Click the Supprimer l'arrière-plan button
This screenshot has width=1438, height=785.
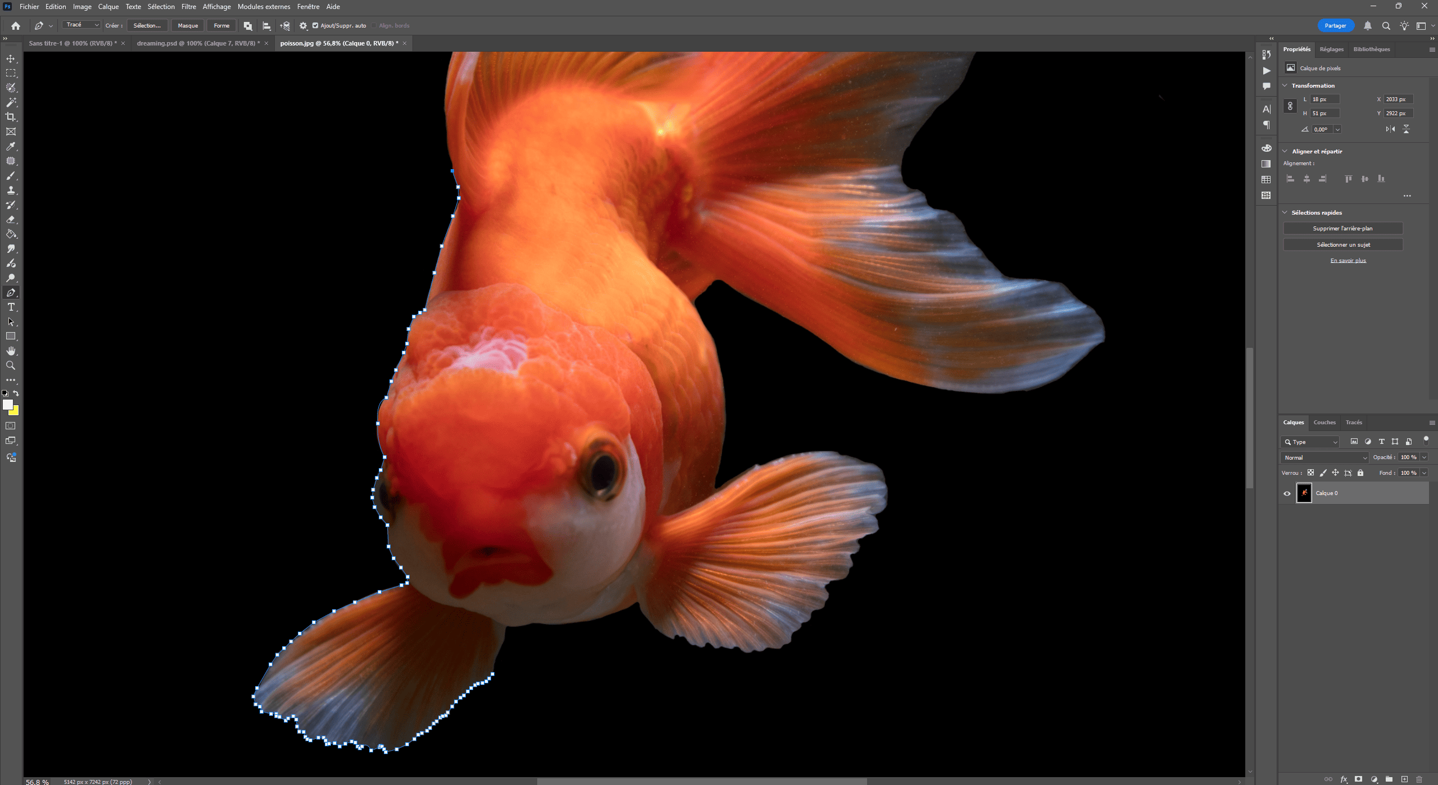1342,228
